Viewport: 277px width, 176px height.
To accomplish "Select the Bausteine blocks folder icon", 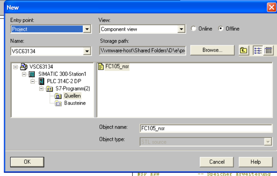I will tap(58, 103).
